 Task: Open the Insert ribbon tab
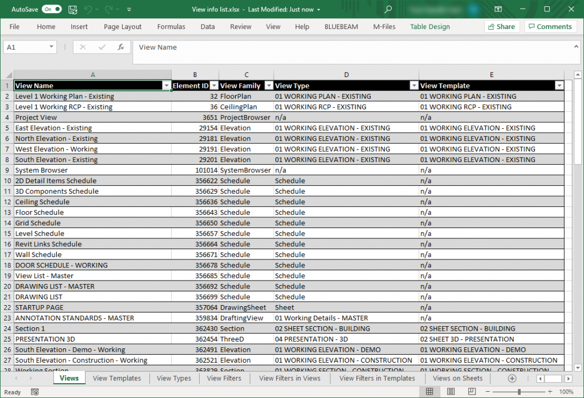click(79, 27)
